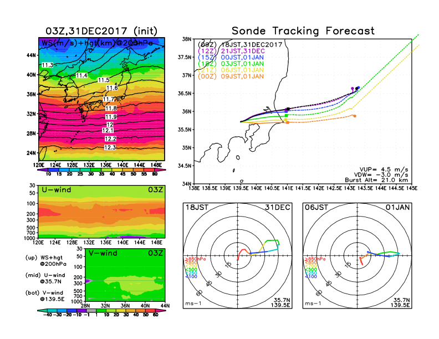The height and width of the screenshot is (339, 439).
Task: Click the '(mid) U-wind @35.7N' description
Action: (x=45, y=278)
